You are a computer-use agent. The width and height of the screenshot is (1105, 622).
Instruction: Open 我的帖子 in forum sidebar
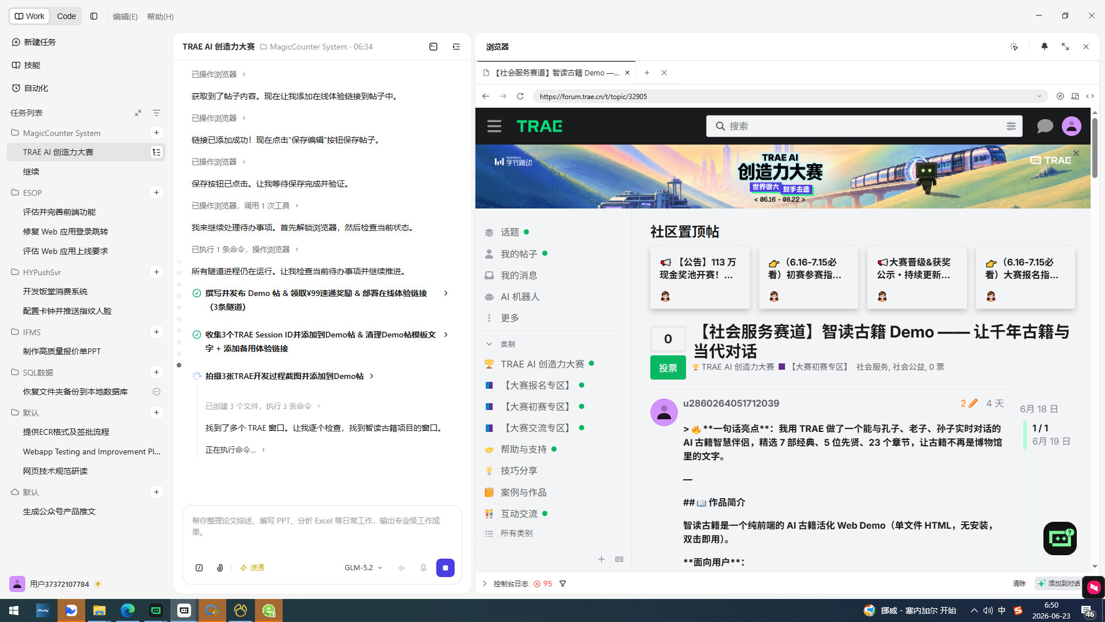point(519,254)
